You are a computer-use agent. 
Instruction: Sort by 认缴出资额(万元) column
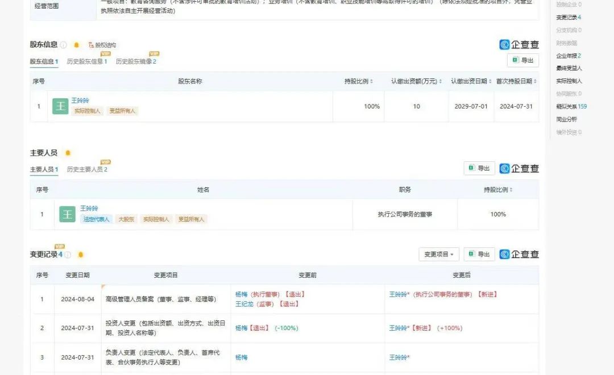click(x=416, y=82)
